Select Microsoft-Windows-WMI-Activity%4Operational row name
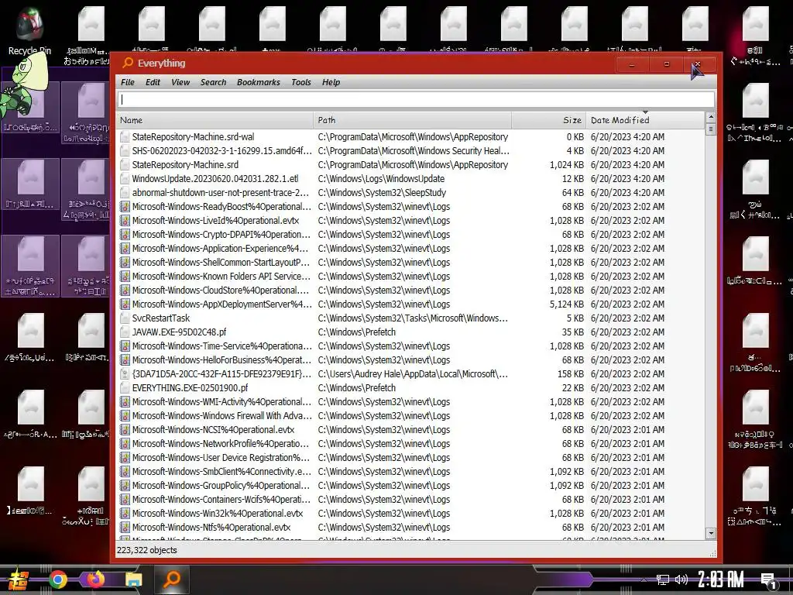793x595 pixels. pos(221,402)
